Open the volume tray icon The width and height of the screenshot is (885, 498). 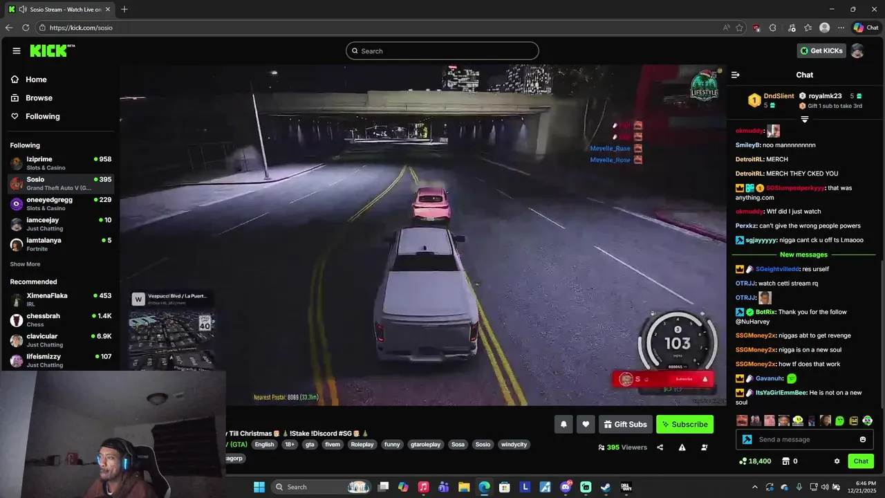click(x=825, y=487)
